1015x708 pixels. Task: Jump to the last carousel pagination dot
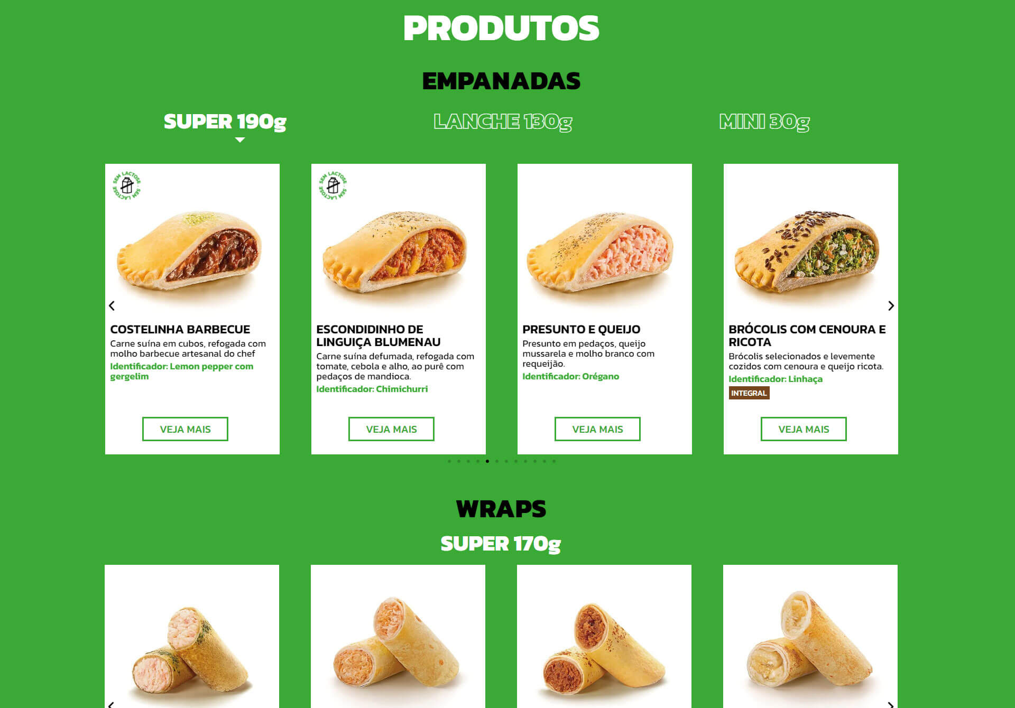click(x=554, y=461)
